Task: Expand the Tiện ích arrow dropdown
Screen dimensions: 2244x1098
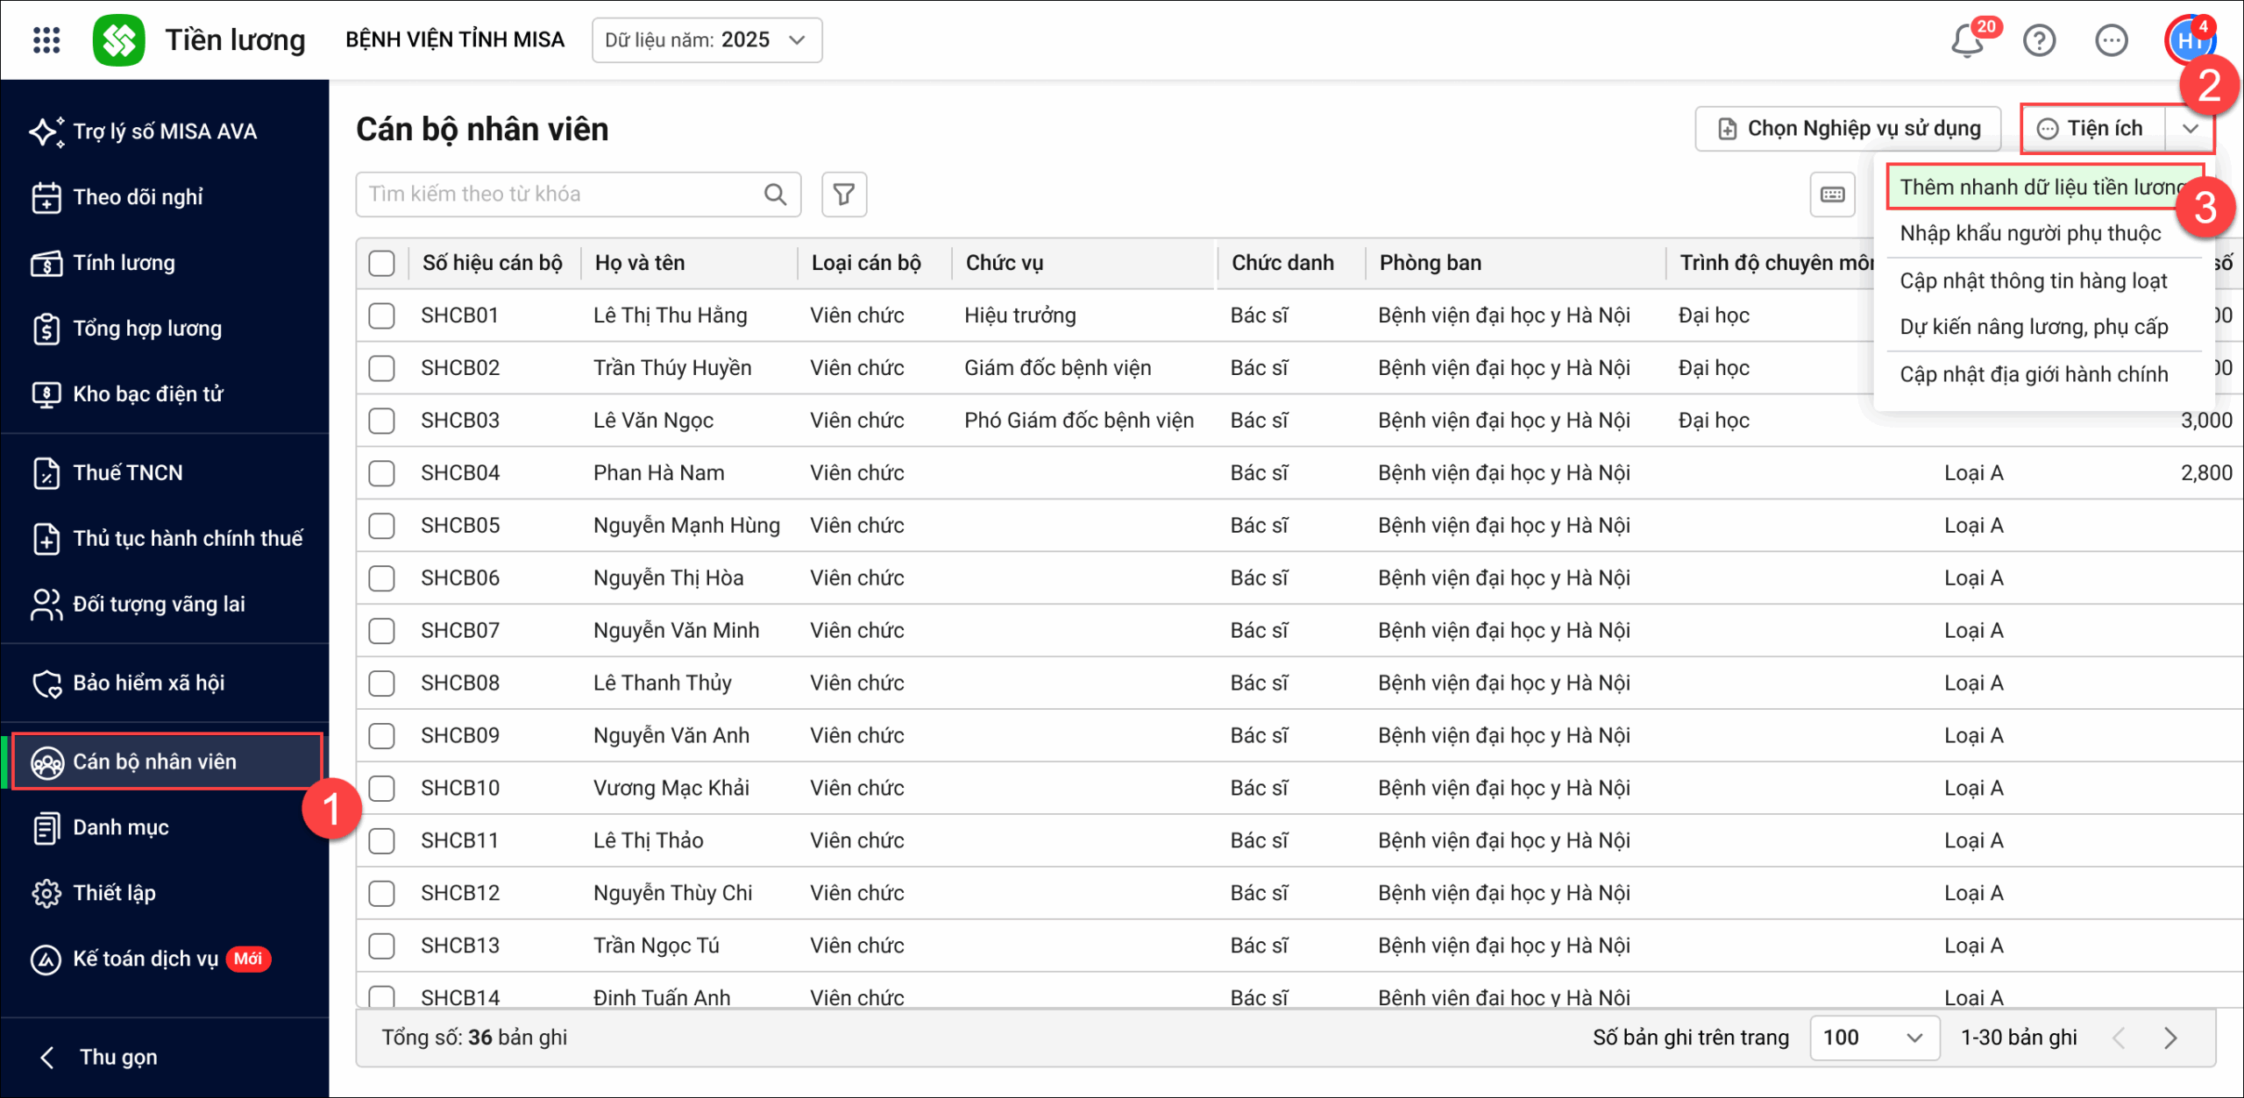Action: [x=2190, y=129]
